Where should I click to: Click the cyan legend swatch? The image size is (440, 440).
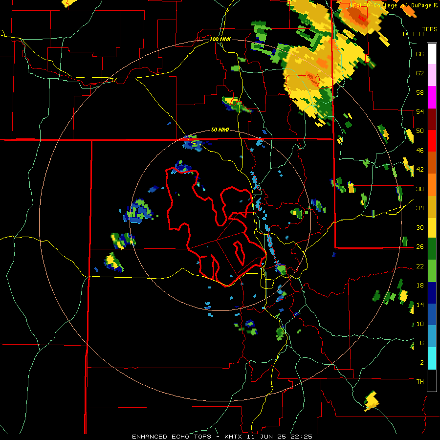pos(432,359)
